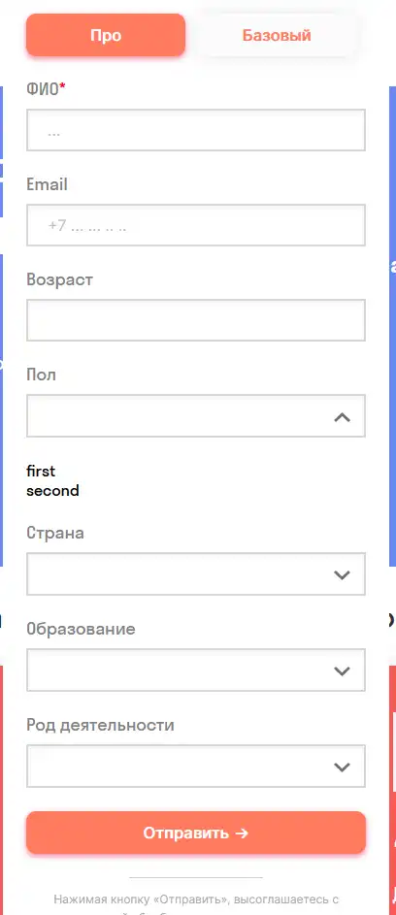Focus the ФИО text field
Viewport: 396px width, 915px height.
click(x=196, y=130)
